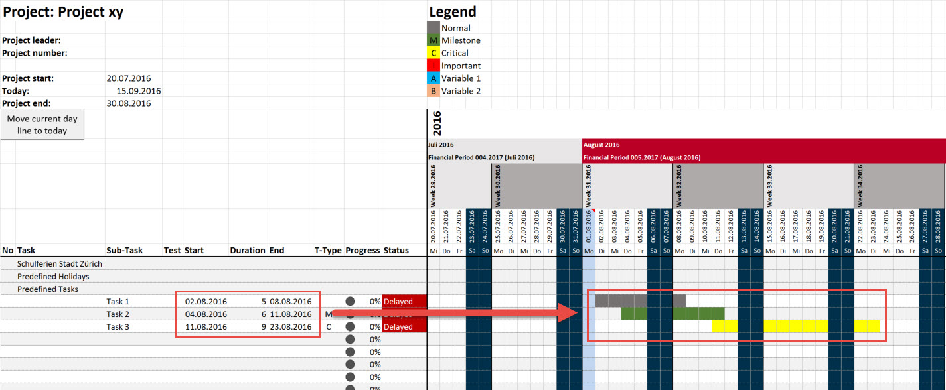Select the Week 33.2016 header
The image size is (946, 390).
pyautogui.click(x=809, y=186)
